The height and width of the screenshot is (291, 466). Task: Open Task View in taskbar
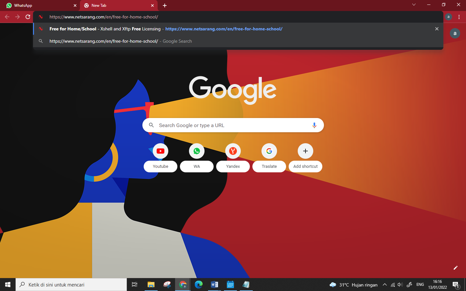pyautogui.click(x=135, y=285)
